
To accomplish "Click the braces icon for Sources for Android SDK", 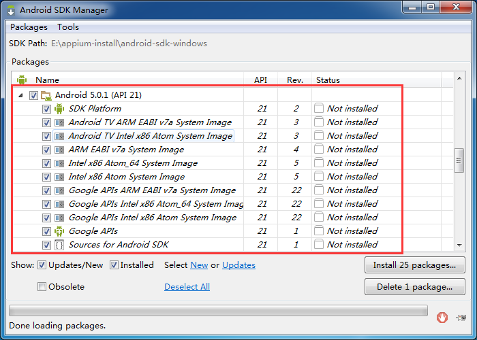I will pyautogui.click(x=59, y=245).
